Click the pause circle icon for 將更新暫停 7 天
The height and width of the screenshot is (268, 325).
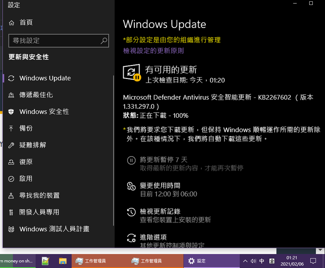[x=131, y=160]
